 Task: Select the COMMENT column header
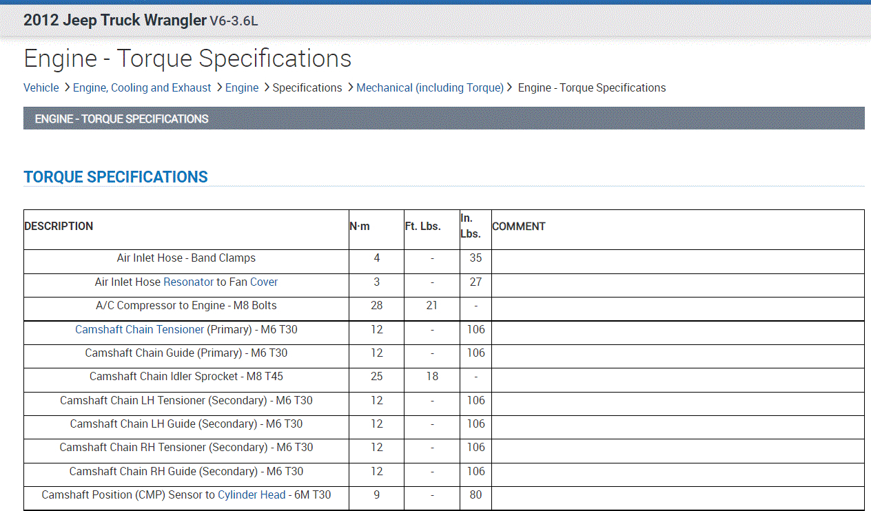pos(519,226)
